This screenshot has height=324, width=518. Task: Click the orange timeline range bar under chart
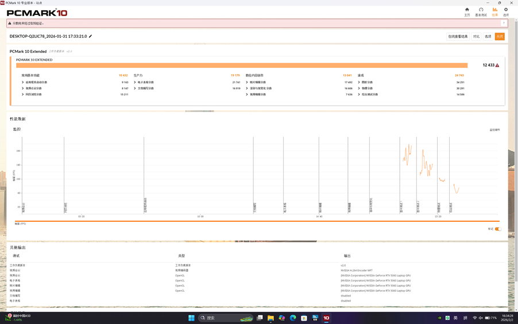(257, 221)
